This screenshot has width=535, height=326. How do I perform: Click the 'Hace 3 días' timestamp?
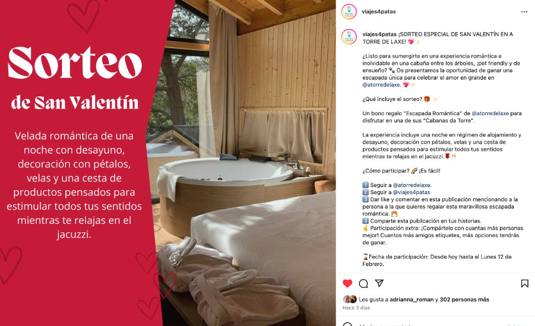click(356, 308)
